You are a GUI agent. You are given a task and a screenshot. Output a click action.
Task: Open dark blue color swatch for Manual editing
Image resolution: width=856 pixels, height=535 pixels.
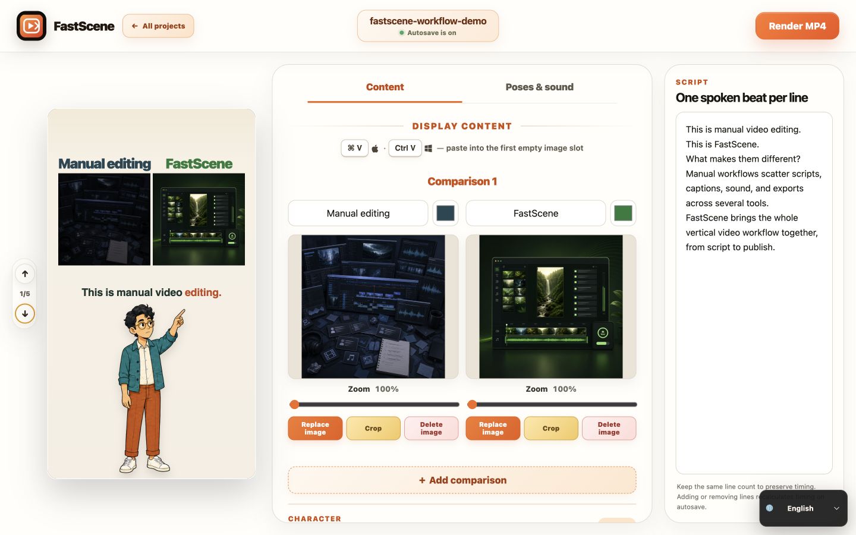pos(445,213)
